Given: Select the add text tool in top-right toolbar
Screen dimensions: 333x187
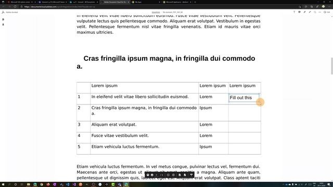Looking at the screenshot, I should click(x=294, y=12).
